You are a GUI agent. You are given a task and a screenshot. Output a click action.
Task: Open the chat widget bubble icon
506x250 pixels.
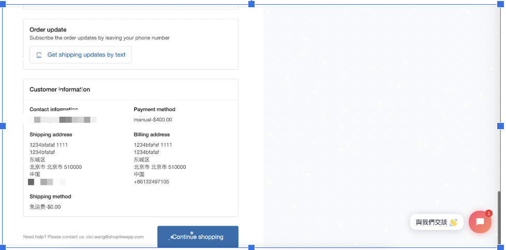(x=480, y=222)
